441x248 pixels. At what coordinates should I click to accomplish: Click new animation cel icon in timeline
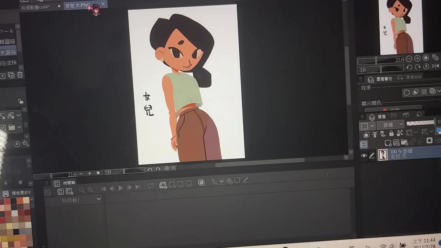click(x=163, y=185)
